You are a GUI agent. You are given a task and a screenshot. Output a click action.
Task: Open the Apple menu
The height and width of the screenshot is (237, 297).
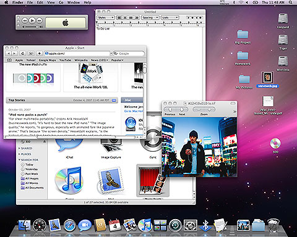[6, 2]
